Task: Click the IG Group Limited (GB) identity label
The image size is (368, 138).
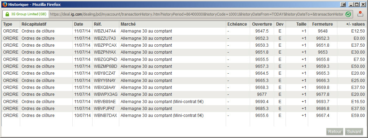Action: point(29,14)
